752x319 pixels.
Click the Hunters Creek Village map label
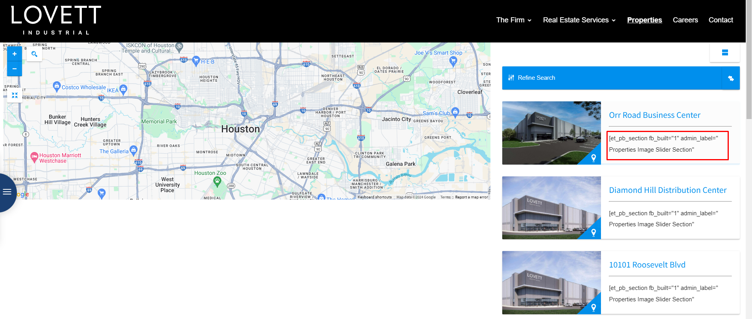click(x=90, y=122)
